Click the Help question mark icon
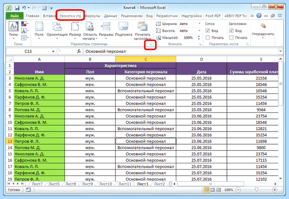289x199 pixels. coord(259,16)
